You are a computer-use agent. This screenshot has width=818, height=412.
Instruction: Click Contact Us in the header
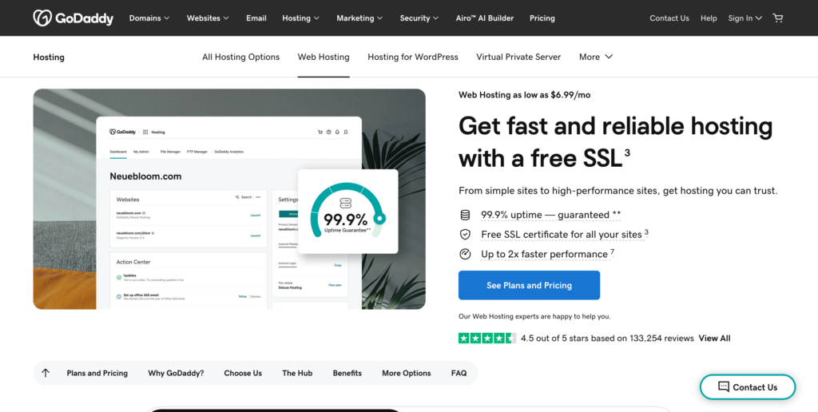(669, 18)
